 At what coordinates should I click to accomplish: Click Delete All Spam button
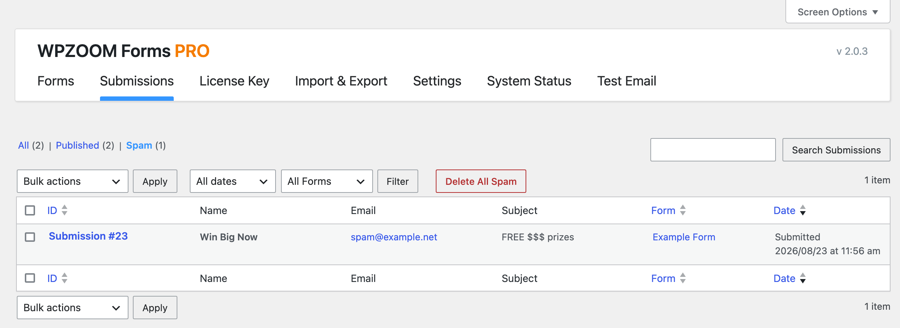[481, 181]
